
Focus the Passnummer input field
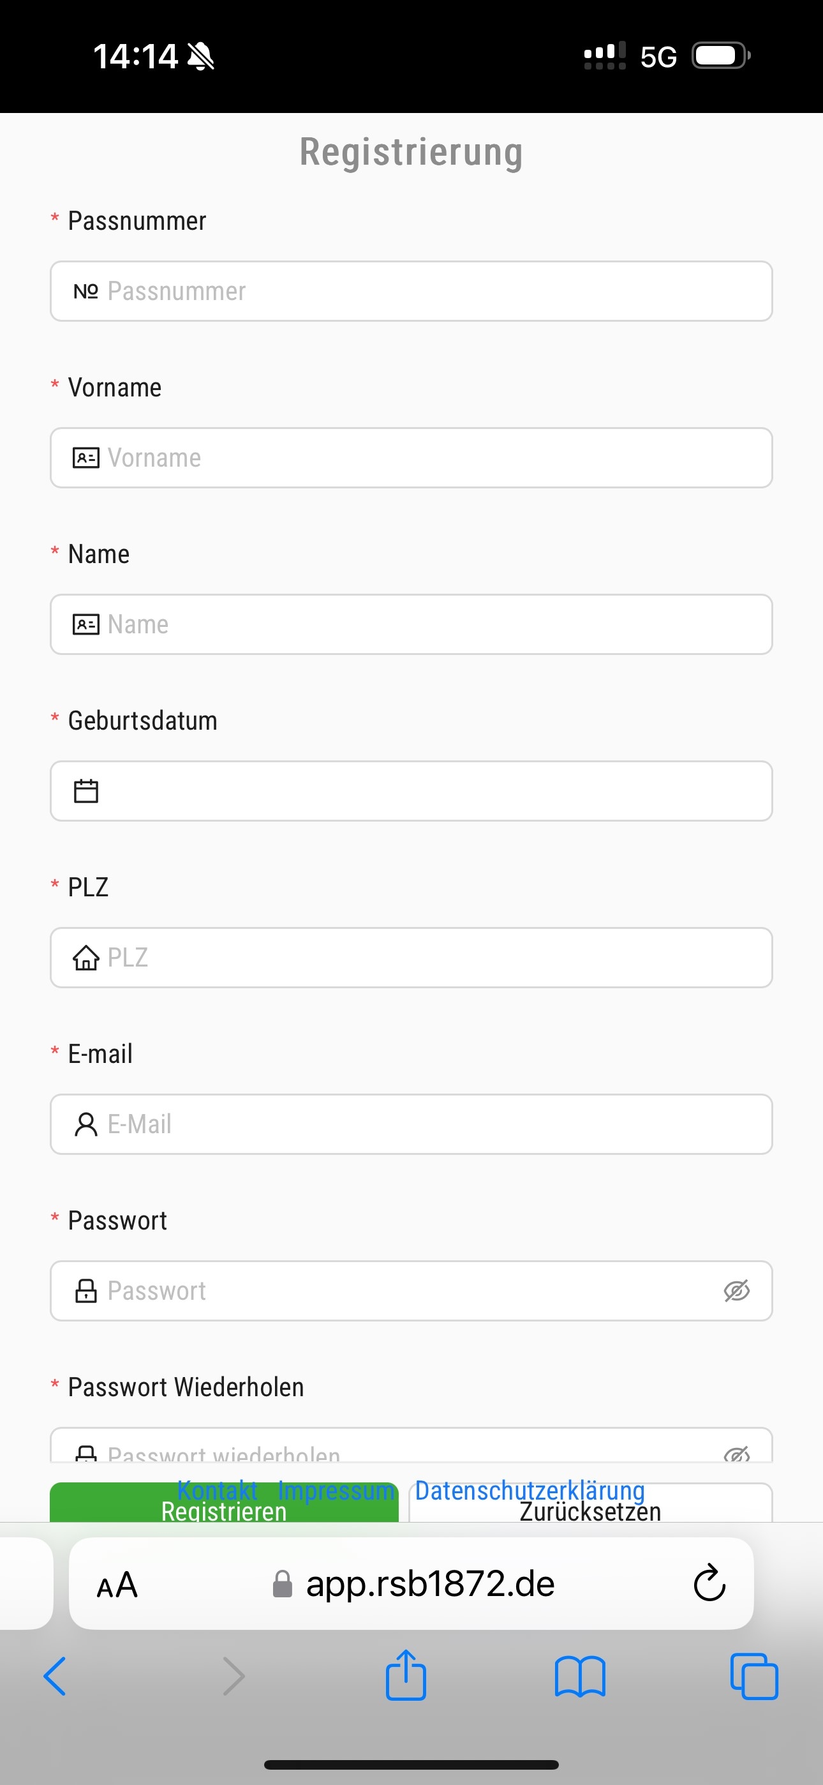[x=411, y=291]
